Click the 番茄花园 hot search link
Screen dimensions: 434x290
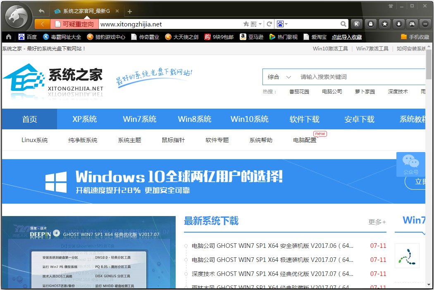coord(299,92)
